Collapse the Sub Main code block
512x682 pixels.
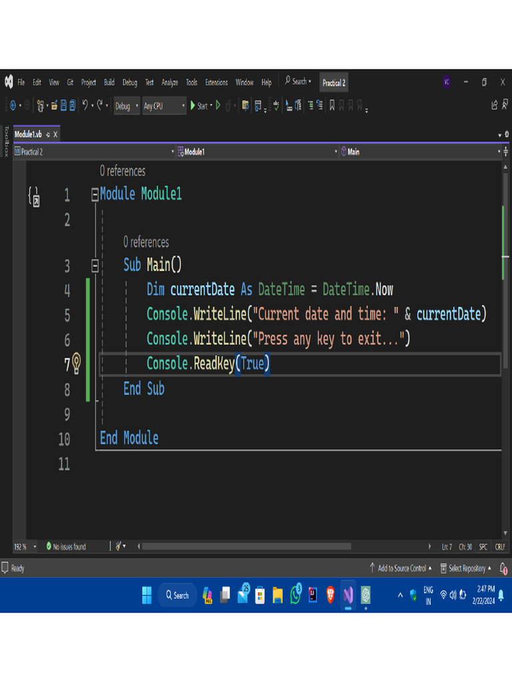click(95, 266)
